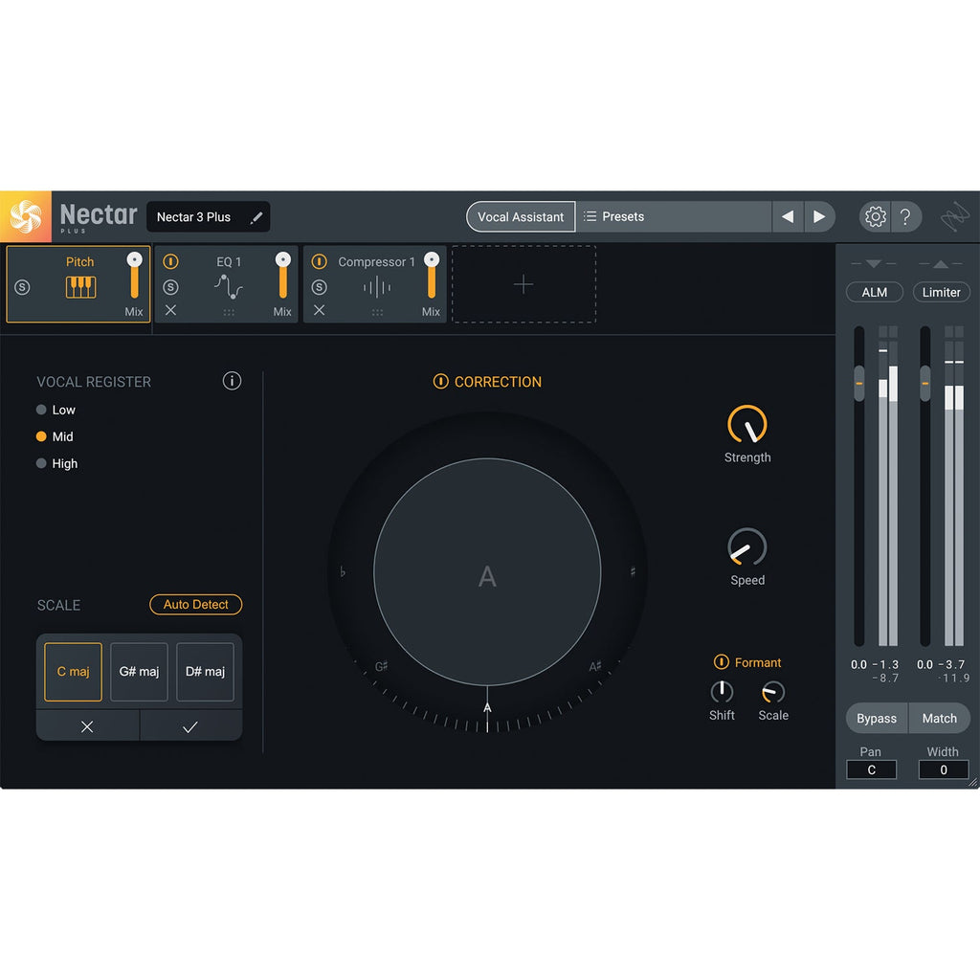Toggle Correction power button

point(440,381)
